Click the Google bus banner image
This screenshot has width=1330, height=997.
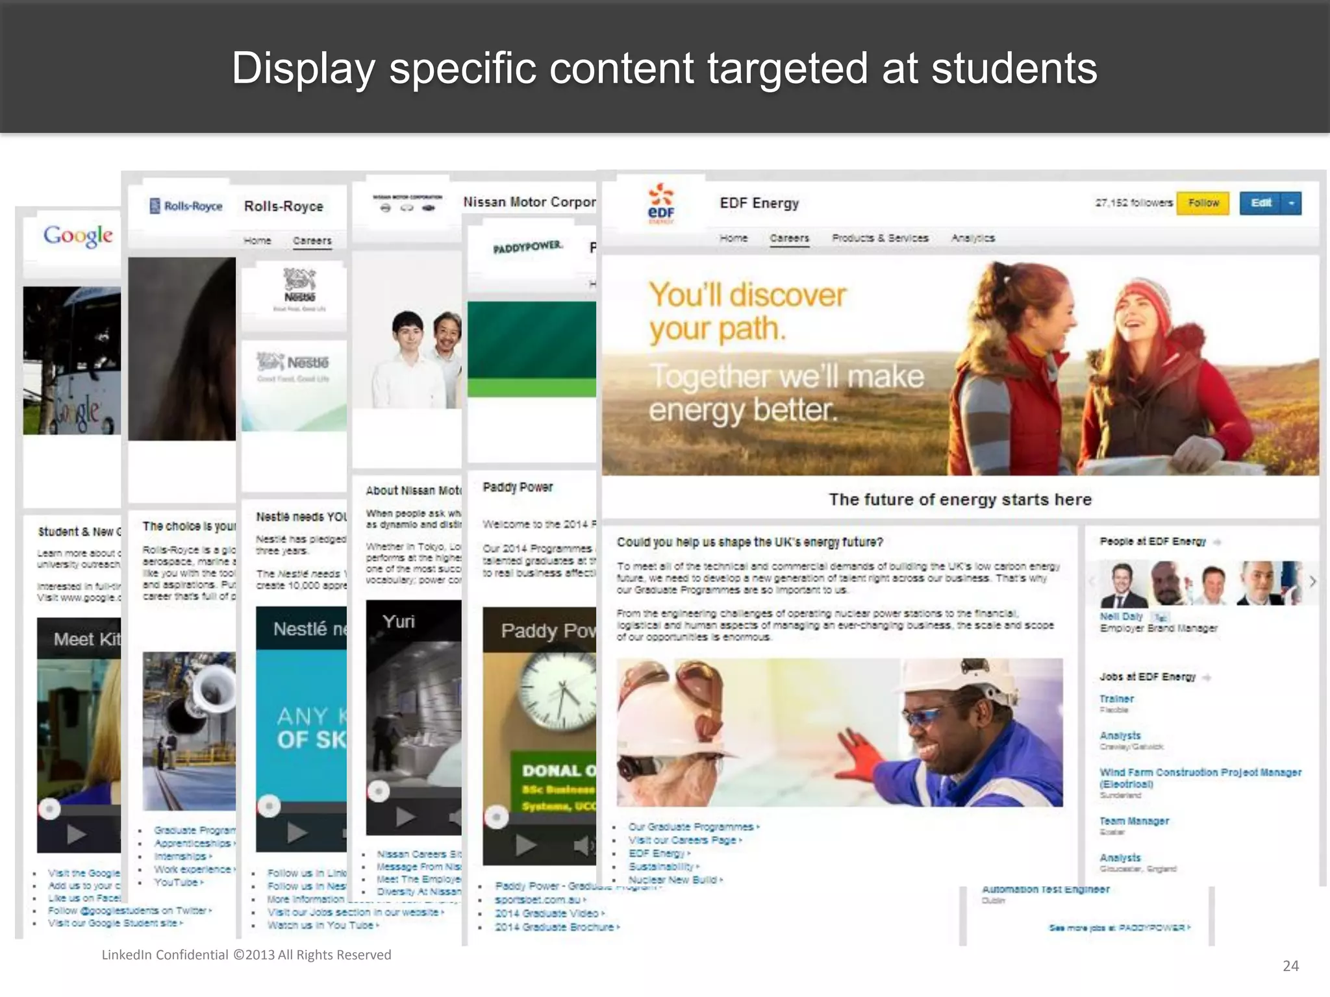[x=71, y=361]
